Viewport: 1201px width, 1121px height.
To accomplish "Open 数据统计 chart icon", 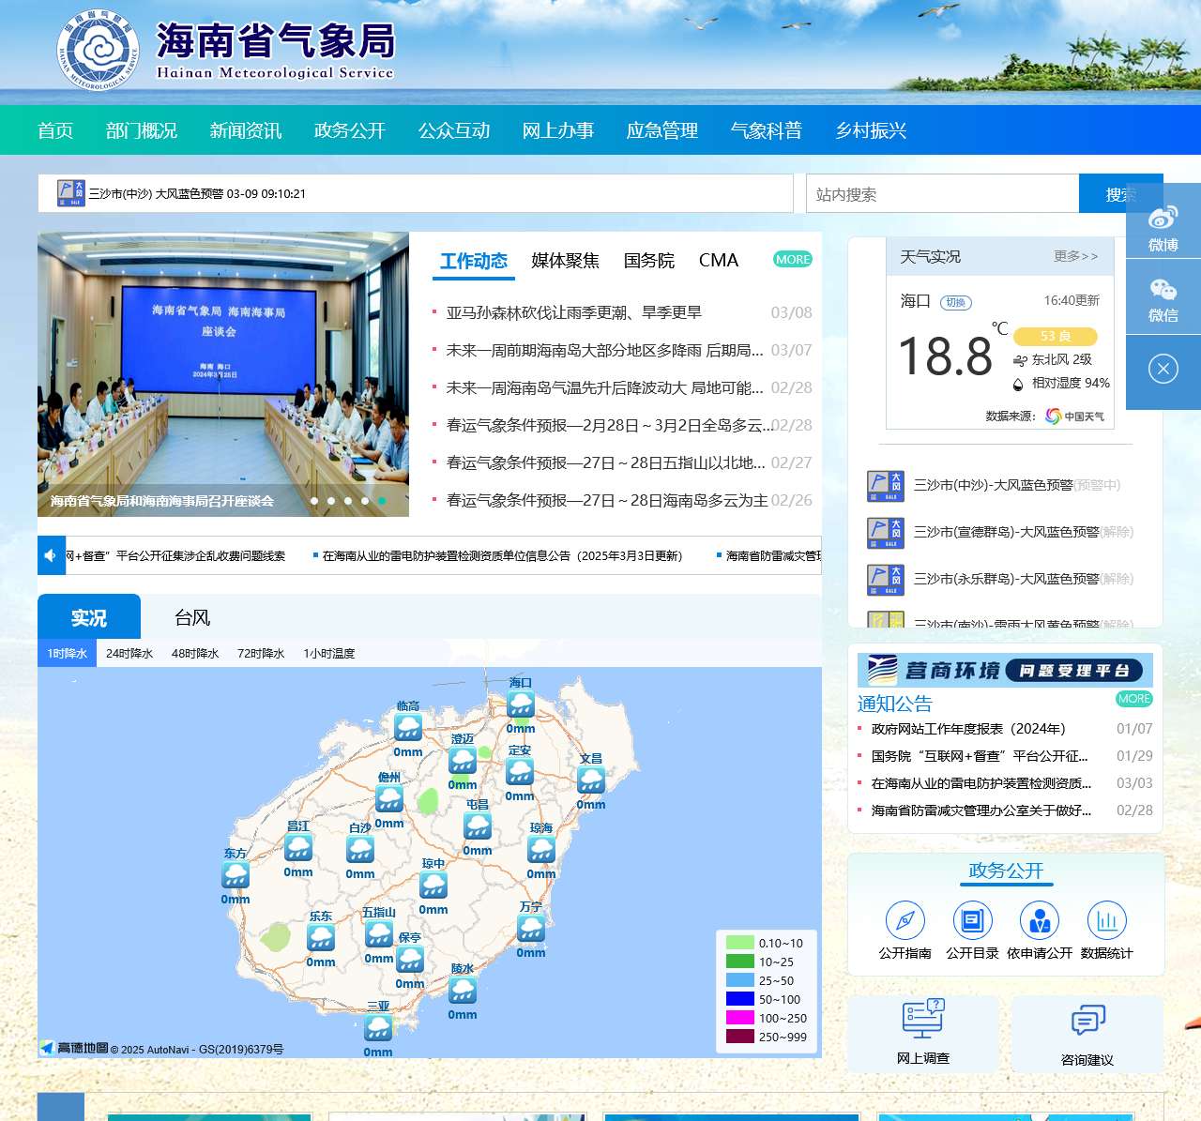I will 1107,920.
